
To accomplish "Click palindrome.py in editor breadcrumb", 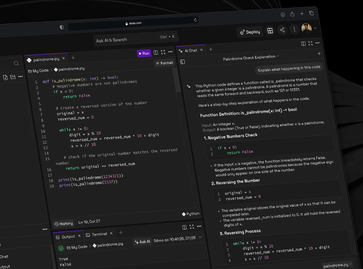I will [x=69, y=69].
